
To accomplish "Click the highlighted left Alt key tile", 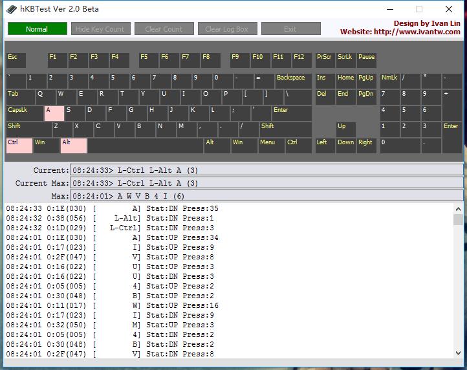I will coord(74,146).
